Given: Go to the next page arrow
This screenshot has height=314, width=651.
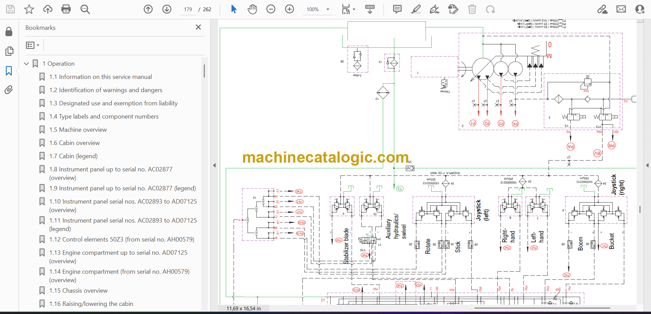Looking at the screenshot, I should pos(166,9).
